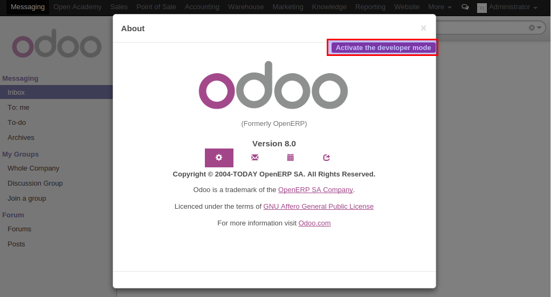This screenshot has width=551, height=297.
Task: Go to the Messaging menu
Action: [x=27, y=7]
